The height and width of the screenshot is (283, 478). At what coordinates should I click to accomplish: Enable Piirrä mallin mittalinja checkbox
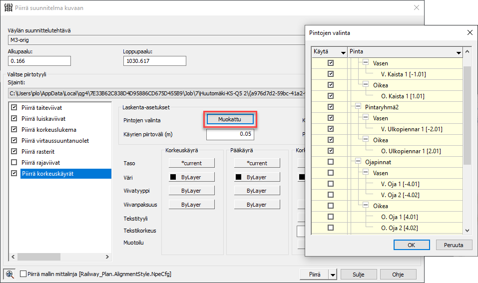click(x=23, y=274)
